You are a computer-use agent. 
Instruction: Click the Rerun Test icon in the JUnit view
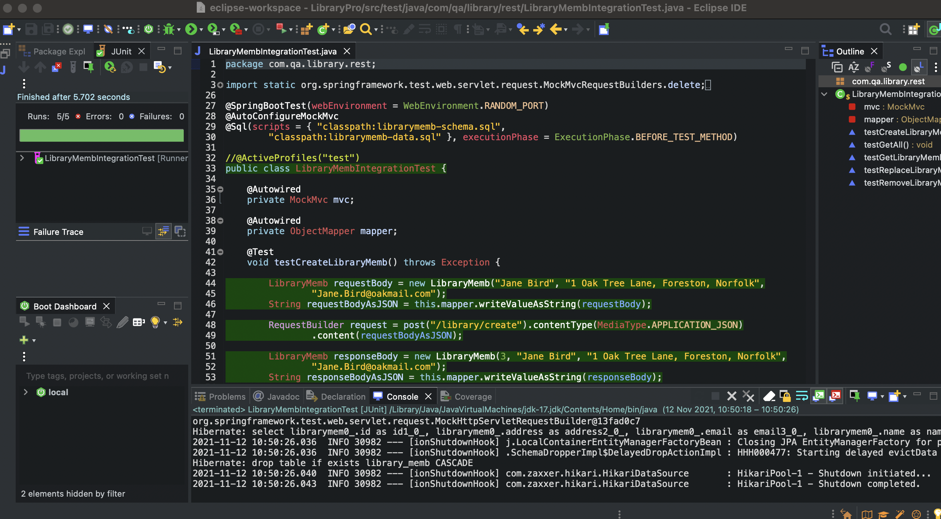coord(110,67)
